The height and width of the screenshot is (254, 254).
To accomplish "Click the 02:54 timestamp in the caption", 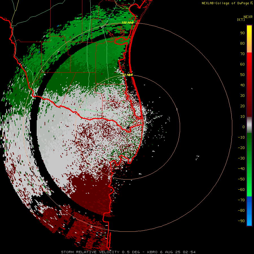I will [x=189, y=252].
